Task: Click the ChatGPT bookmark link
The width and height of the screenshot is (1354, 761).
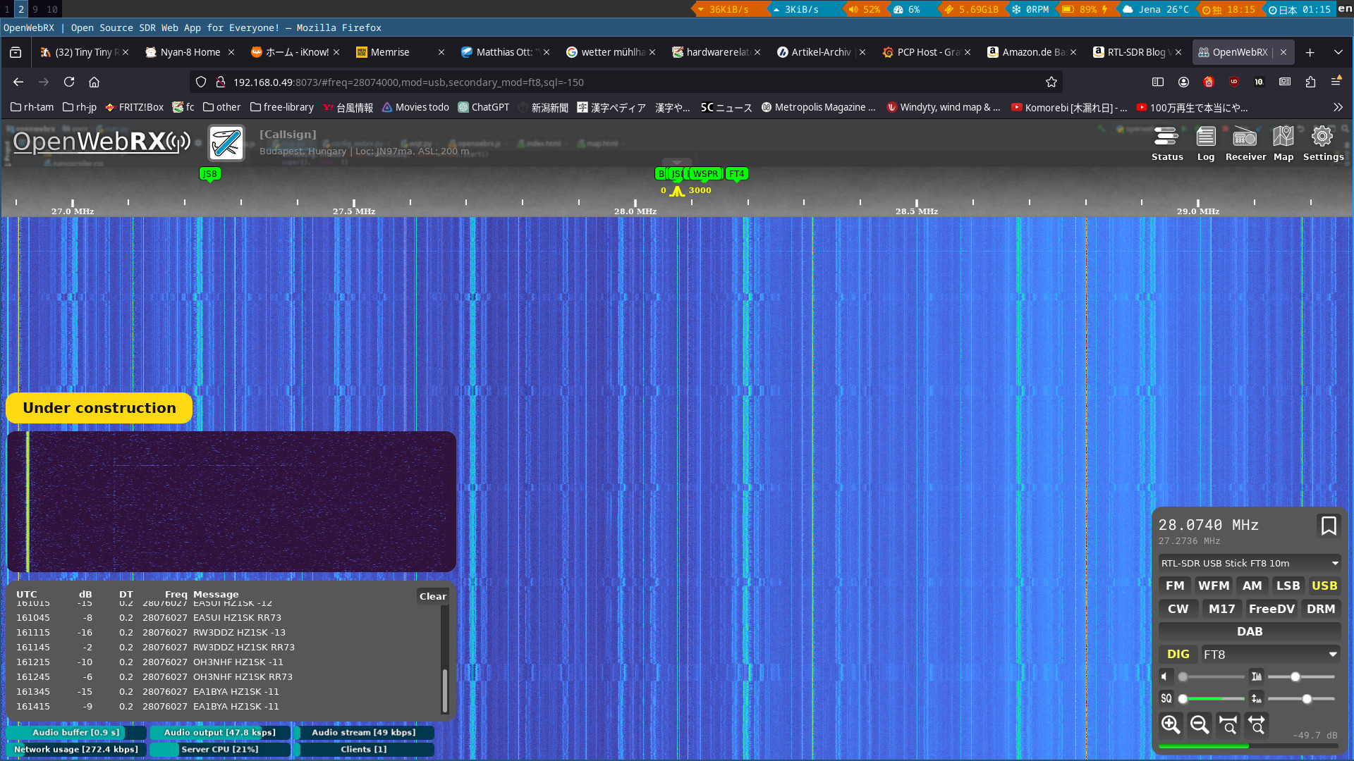Action: (483, 107)
